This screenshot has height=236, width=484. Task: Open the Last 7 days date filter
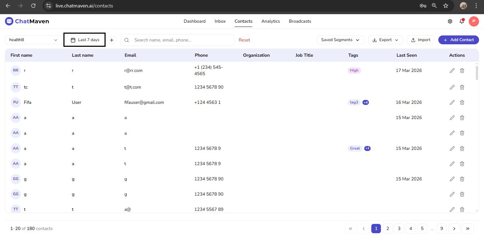coord(85,40)
